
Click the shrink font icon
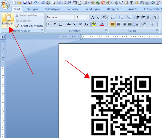(98, 17)
